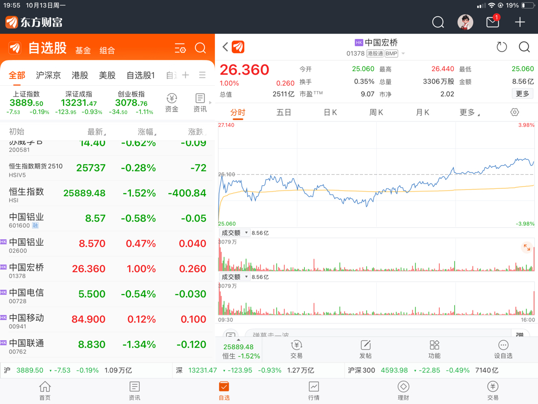
Task: Open the watchlist group menu icon
Action: [x=202, y=75]
